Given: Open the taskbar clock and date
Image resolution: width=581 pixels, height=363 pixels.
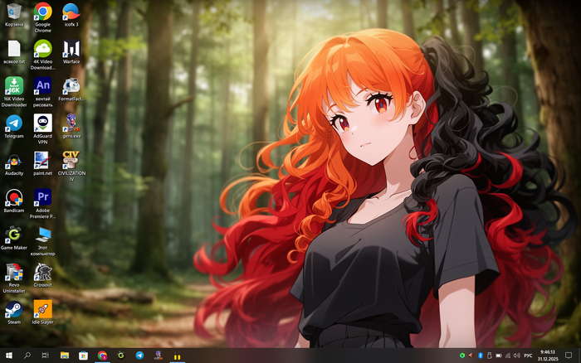Looking at the screenshot, I should pyautogui.click(x=548, y=356).
